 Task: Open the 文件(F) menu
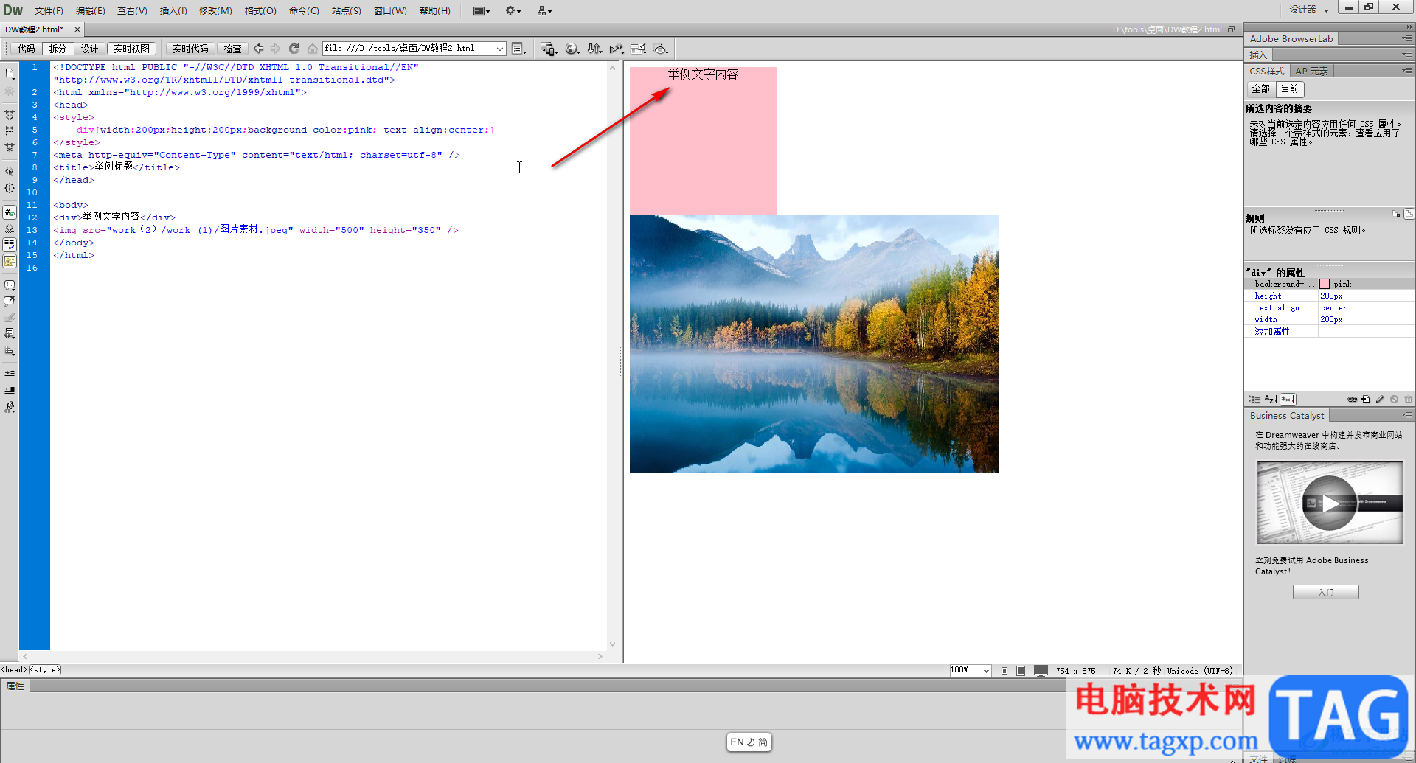pos(49,11)
